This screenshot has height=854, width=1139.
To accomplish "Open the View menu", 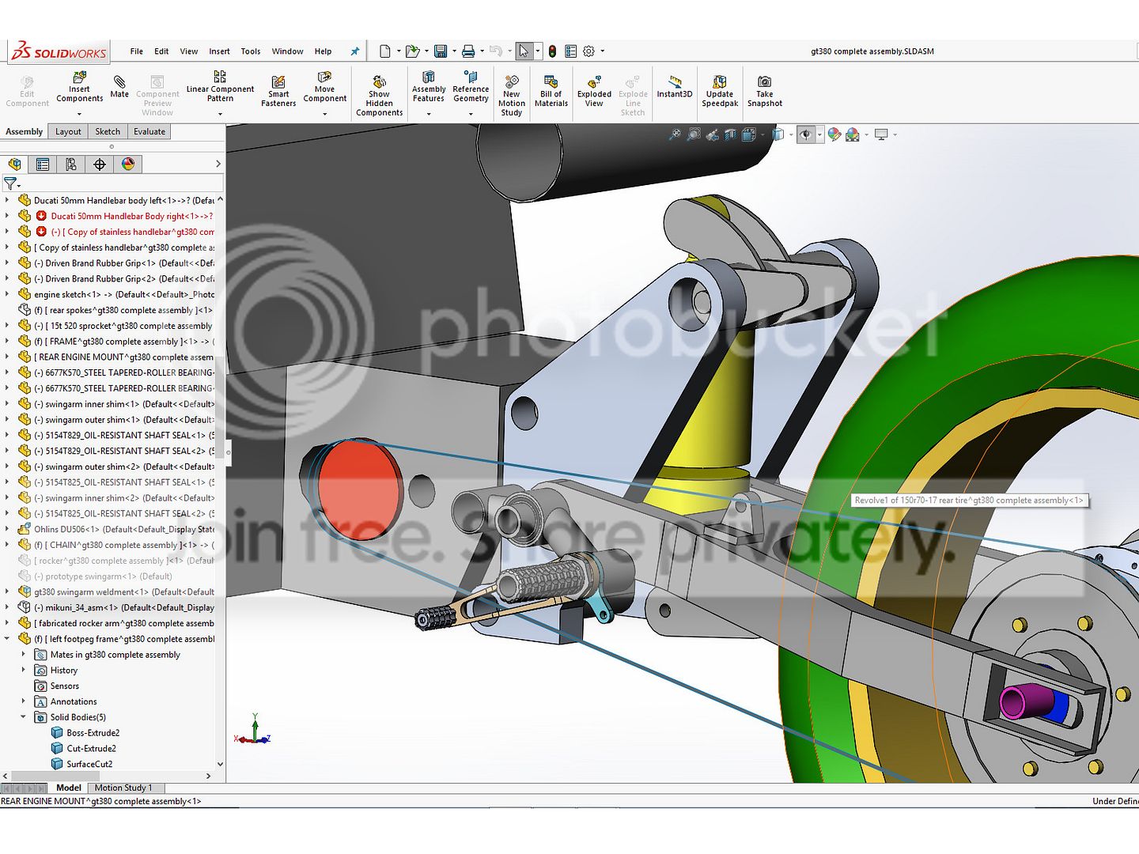I will tap(189, 51).
